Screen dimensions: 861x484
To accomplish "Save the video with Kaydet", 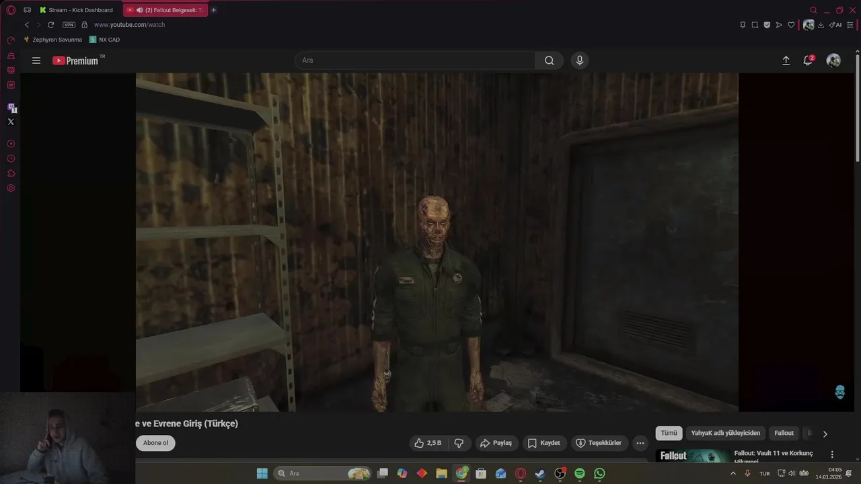I will (544, 443).
